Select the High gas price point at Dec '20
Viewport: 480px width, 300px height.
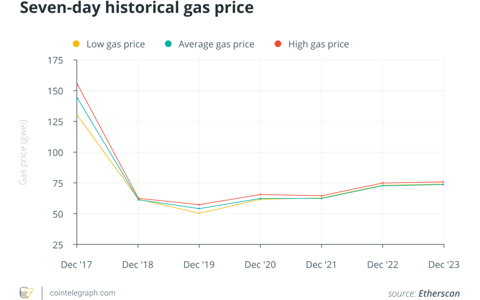click(x=260, y=194)
